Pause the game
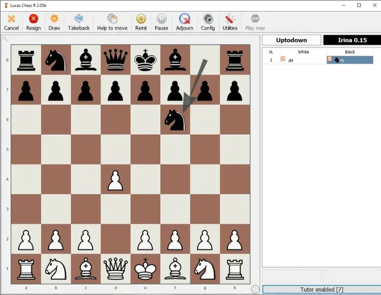The width and height of the screenshot is (381, 295). click(x=161, y=22)
